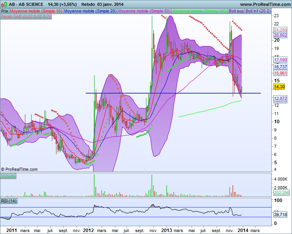This screenshot has width=292, height=234.
Task: Click the current price tag 14,30
Action: [279, 87]
